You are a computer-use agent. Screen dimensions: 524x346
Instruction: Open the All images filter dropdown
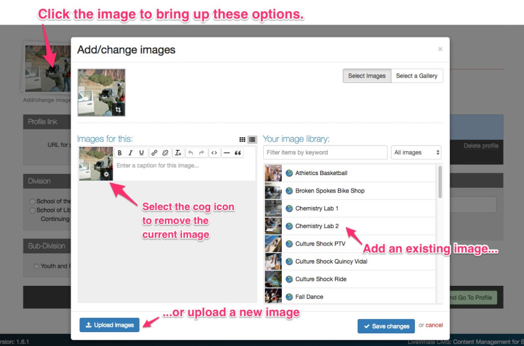point(416,152)
